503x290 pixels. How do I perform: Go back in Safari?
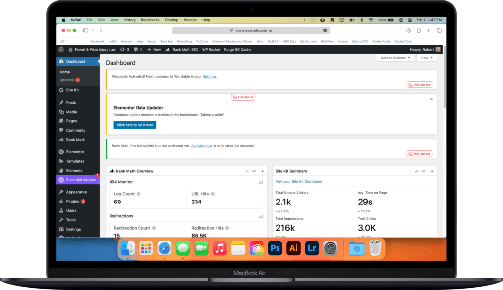pyautogui.click(x=101, y=30)
